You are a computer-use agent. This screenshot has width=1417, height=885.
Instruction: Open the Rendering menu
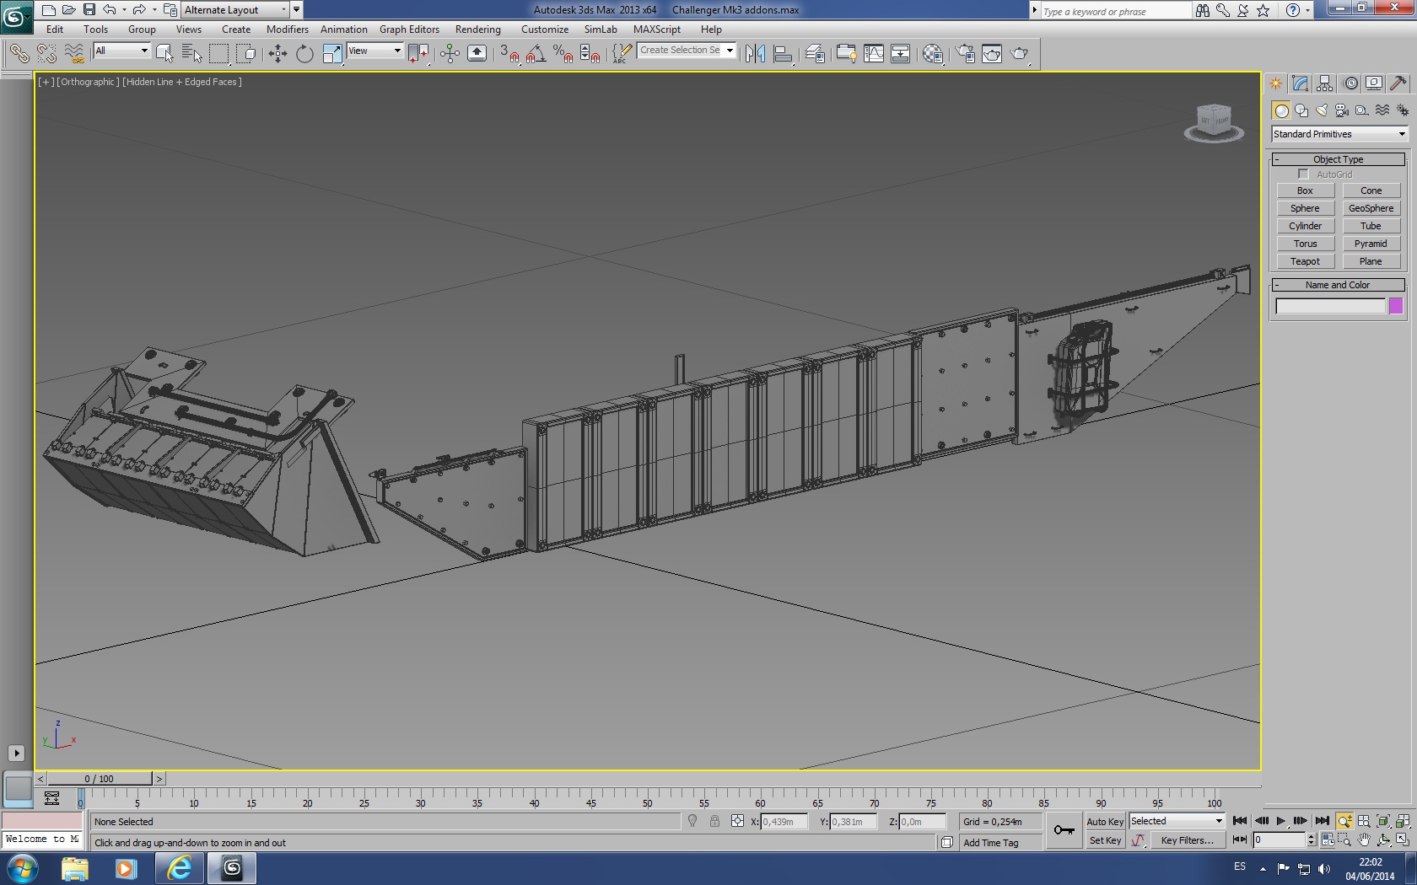pyautogui.click(x=478, y=29)
